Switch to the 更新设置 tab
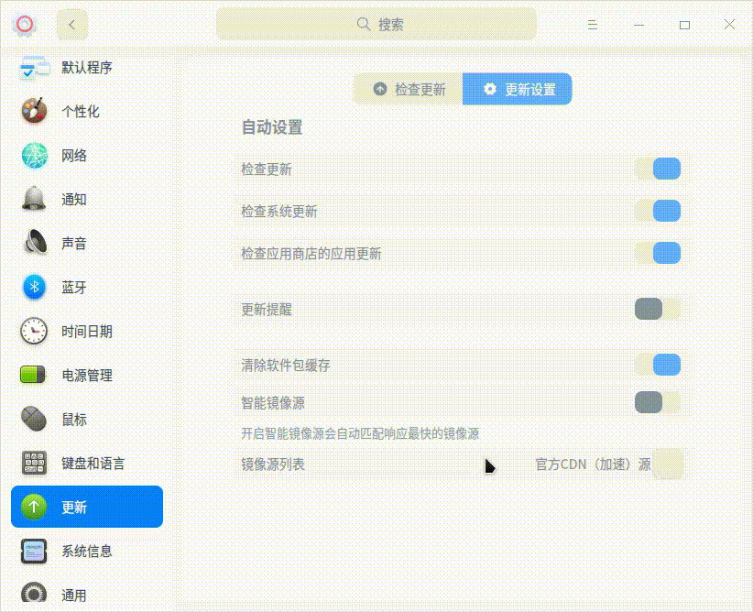753x612 pixels. click(518, 89)
